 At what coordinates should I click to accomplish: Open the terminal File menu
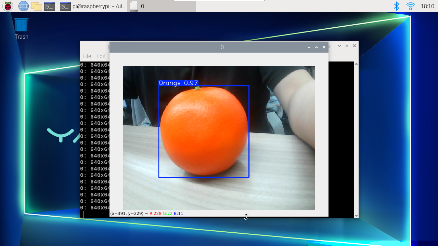click(87, 56)
